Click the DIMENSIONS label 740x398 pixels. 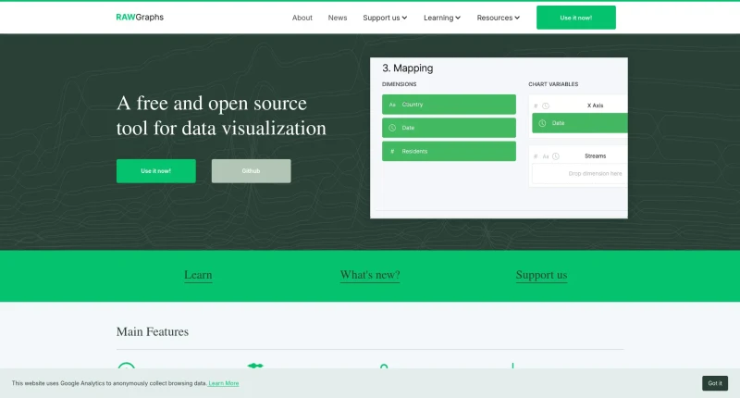[x=400, y=84]
